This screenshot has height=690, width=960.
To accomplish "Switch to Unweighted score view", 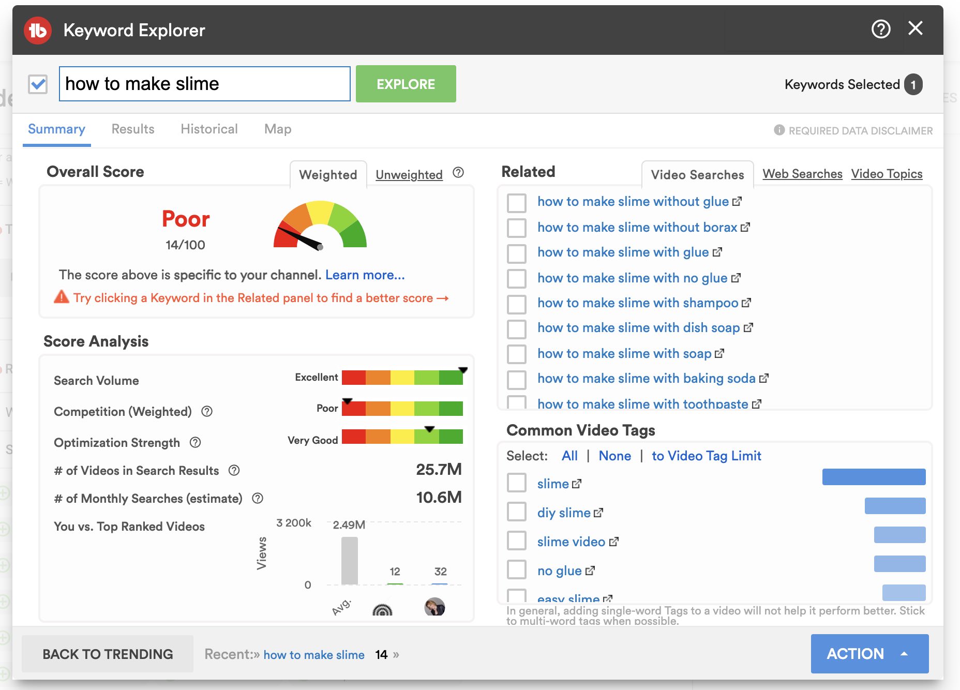I will (409, 174).
